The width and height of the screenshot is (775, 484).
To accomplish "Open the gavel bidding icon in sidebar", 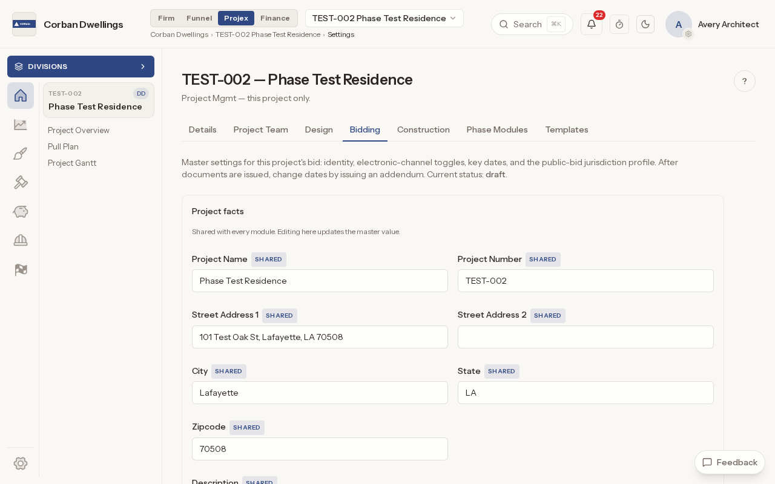I will pos(21,183).
